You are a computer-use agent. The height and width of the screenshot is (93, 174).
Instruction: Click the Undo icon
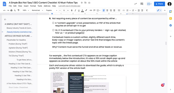4,10
